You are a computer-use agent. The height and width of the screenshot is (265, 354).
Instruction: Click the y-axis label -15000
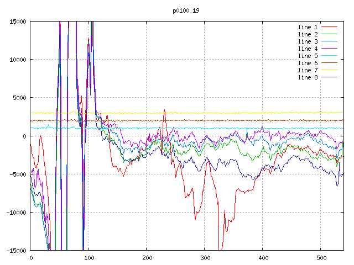(16, 251)
